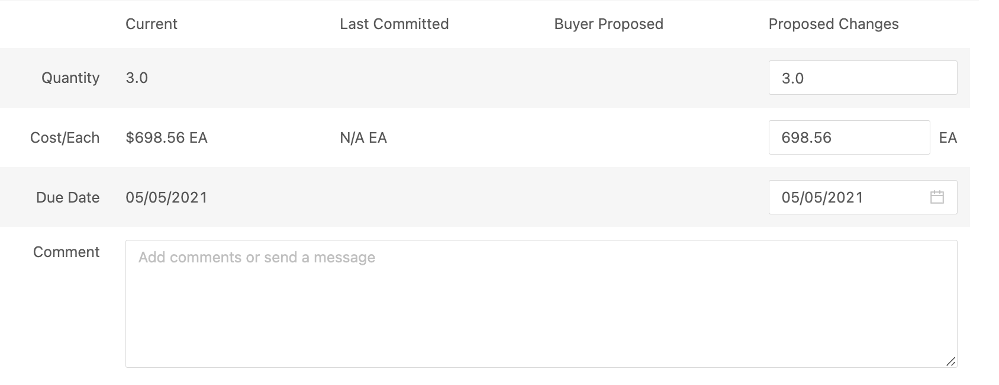Click the current due date 05/05/2021 text

tap(166, 197)
